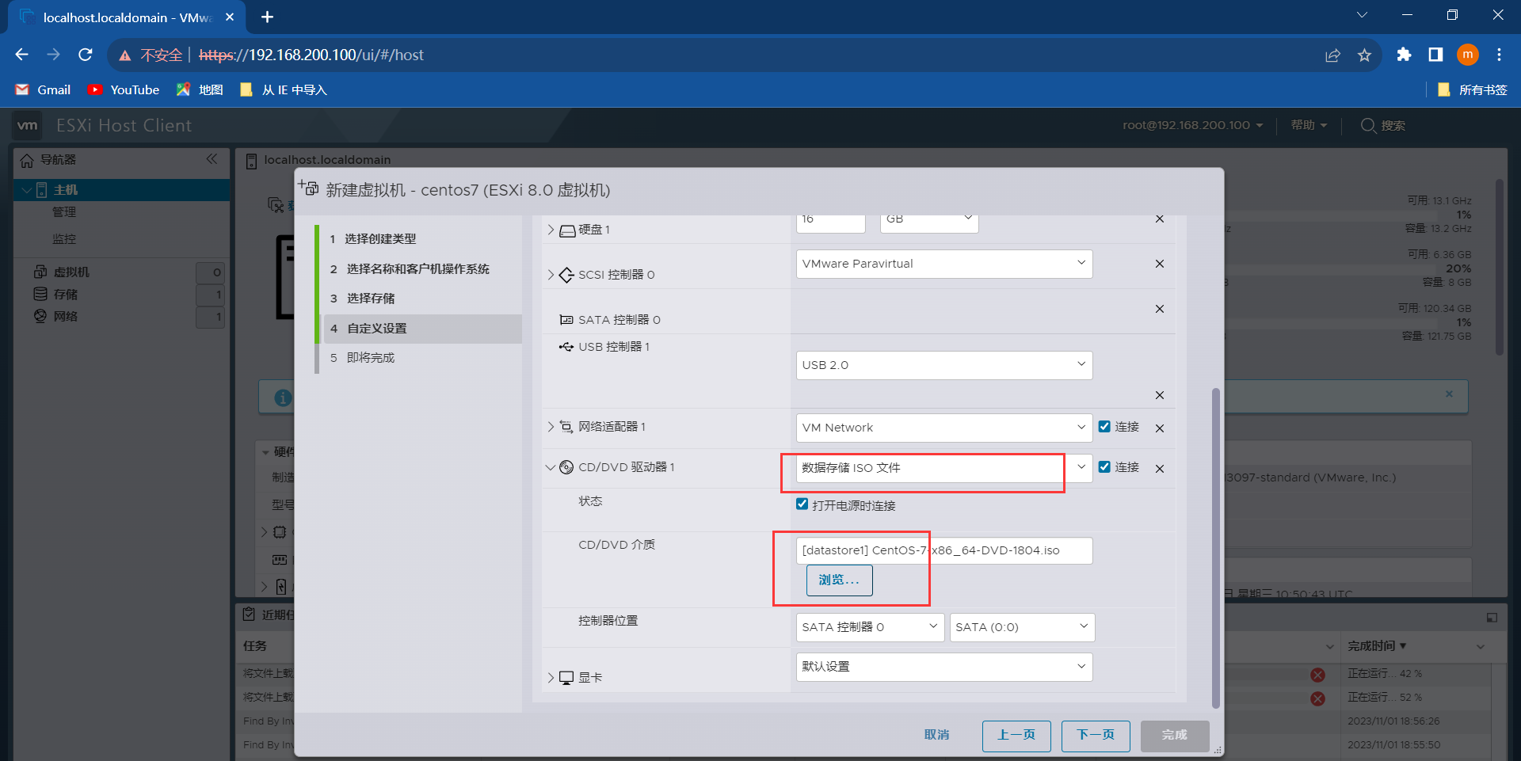Cancel the 52% upload task red icon
Image resolution: width=1521 pixels, height=761 pixels.
[1317, 698]
